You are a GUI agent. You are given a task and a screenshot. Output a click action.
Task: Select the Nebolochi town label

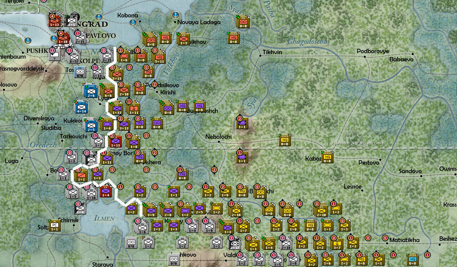(218, 137)
